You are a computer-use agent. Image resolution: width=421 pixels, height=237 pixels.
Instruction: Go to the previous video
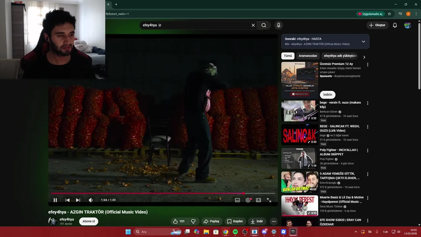point(67,200)
